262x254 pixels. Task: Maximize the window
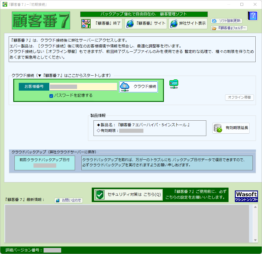pos(242,4)
